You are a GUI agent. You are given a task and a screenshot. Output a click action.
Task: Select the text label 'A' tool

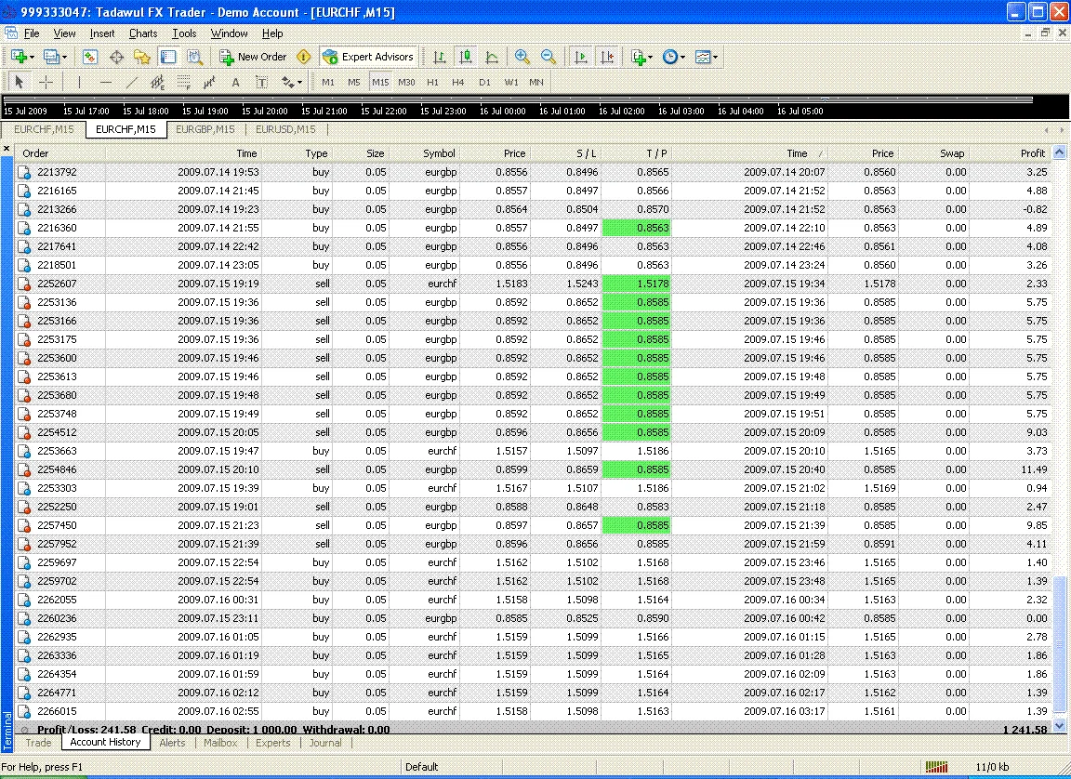point(235,82)
